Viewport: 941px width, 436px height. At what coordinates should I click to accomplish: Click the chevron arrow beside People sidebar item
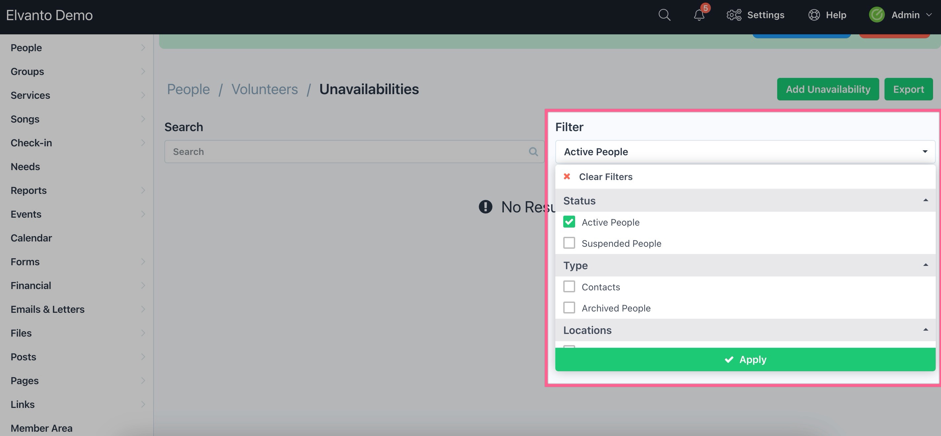tap(143, 48)
